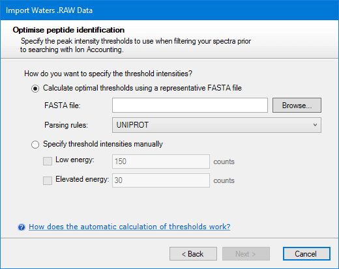Focus the Low energy 150 counts field
339x269 pixels.
(161, 162)
